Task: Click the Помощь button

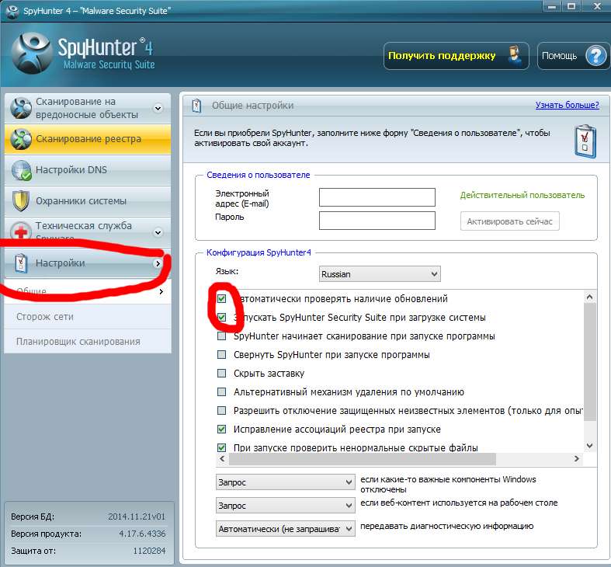Action: pyautogui.click(x=573, y=56)
